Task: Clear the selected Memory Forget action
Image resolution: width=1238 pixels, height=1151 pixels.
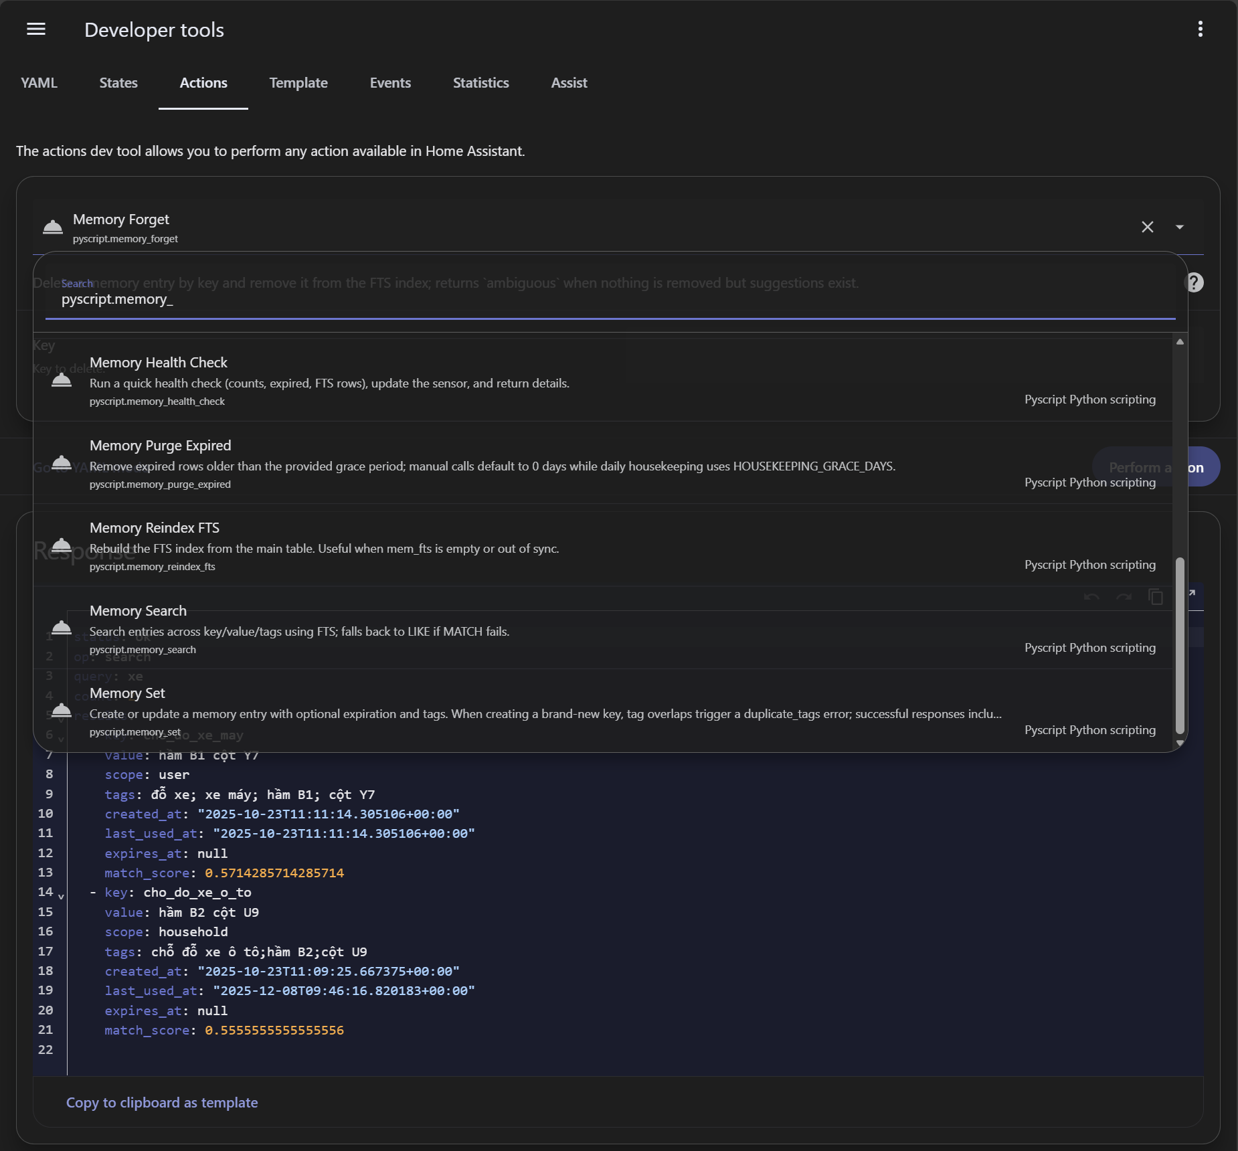Action: click(1147, 227)
